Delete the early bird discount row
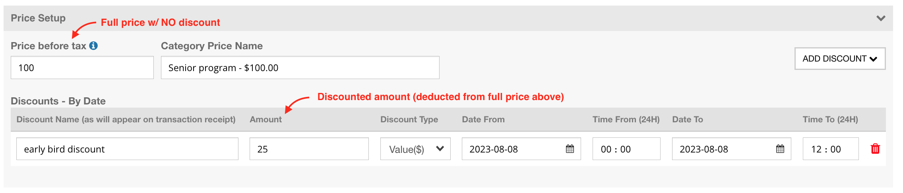 tap(875, 149)
